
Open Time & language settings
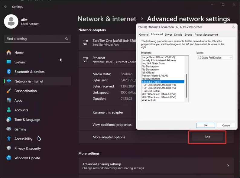[37, 120]
